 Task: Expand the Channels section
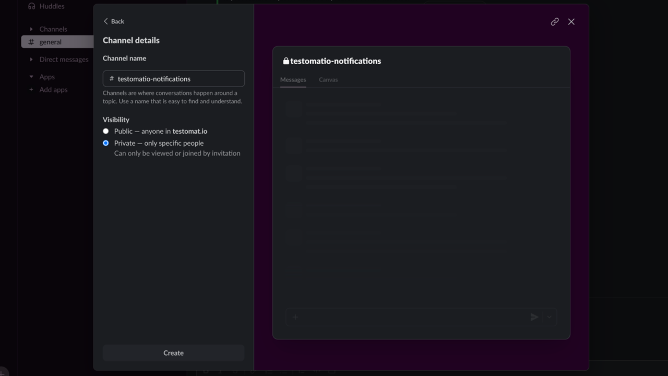pyautogui.click(x=31, y=29)
